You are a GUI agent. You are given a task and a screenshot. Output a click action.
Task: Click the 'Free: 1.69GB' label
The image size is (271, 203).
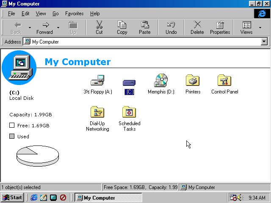pyautogui.click(x=33, y=126)
